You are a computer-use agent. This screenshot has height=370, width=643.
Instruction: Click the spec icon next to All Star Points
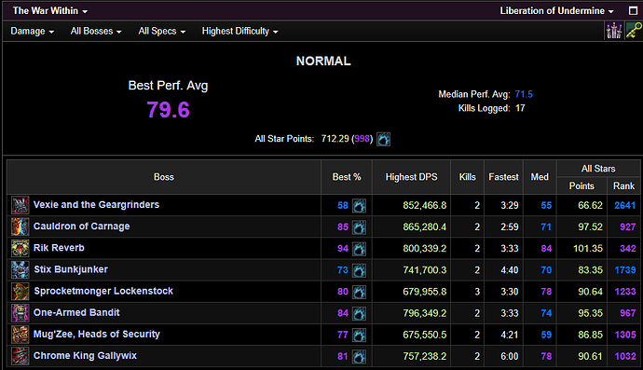[x=383, y=139]
